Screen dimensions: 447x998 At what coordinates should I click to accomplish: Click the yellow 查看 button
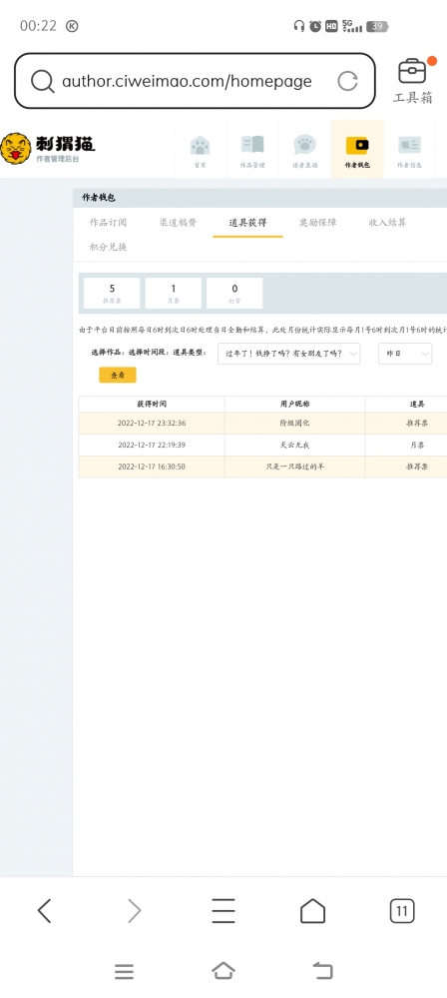[x=118, y=376]
